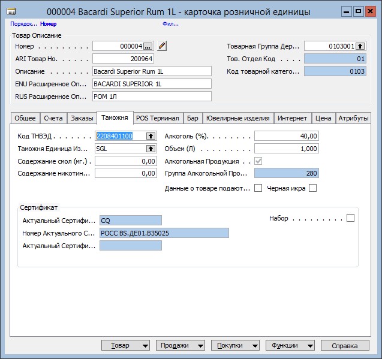Click the Объем (Л) field
Image resolution: width=382 pixels, height=359 pixels.
click(x=287, y=149)
